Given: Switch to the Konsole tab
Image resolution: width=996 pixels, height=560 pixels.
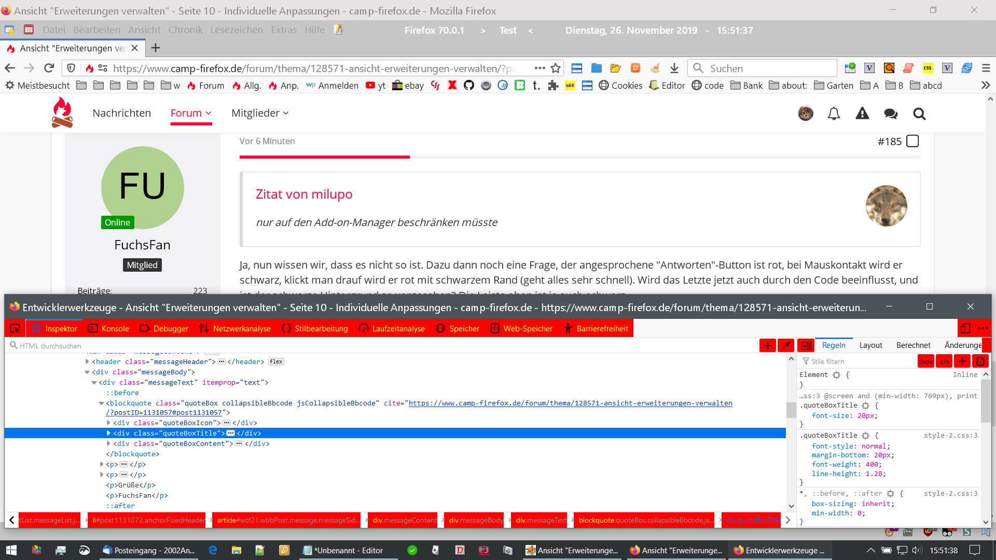Looking at the screenshot, I should tap(109, 329).
